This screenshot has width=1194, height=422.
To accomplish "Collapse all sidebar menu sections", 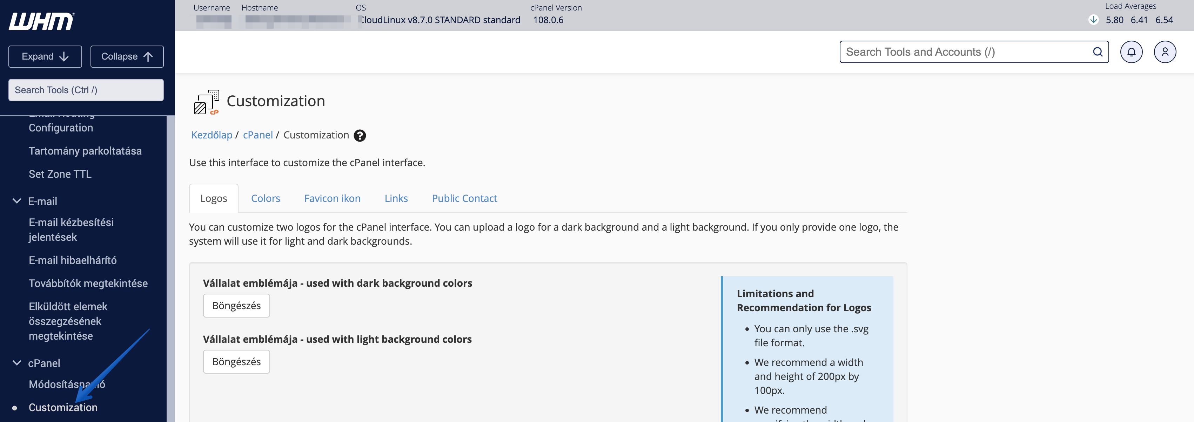I will coord(127,56).
